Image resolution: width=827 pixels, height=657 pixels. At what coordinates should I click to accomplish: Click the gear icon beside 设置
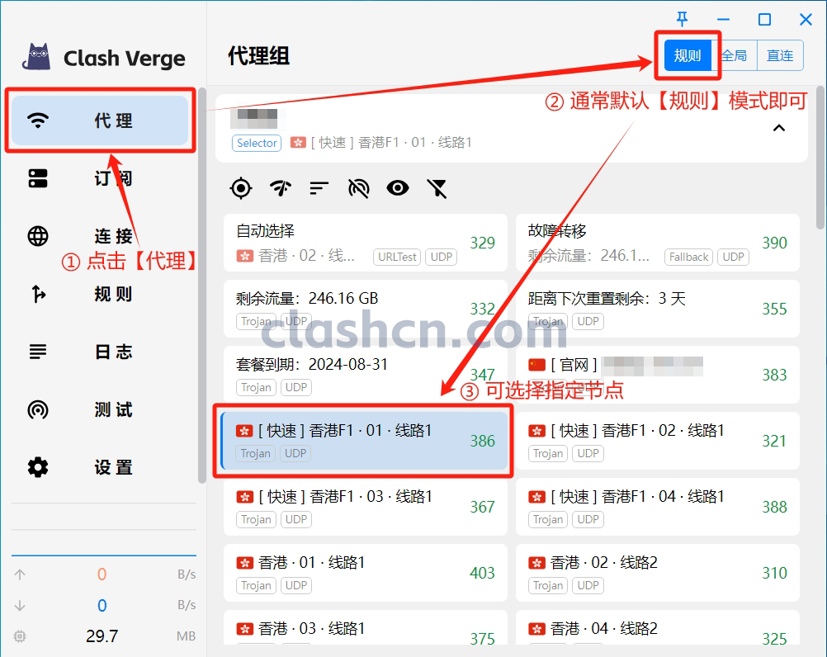point(38,467)
